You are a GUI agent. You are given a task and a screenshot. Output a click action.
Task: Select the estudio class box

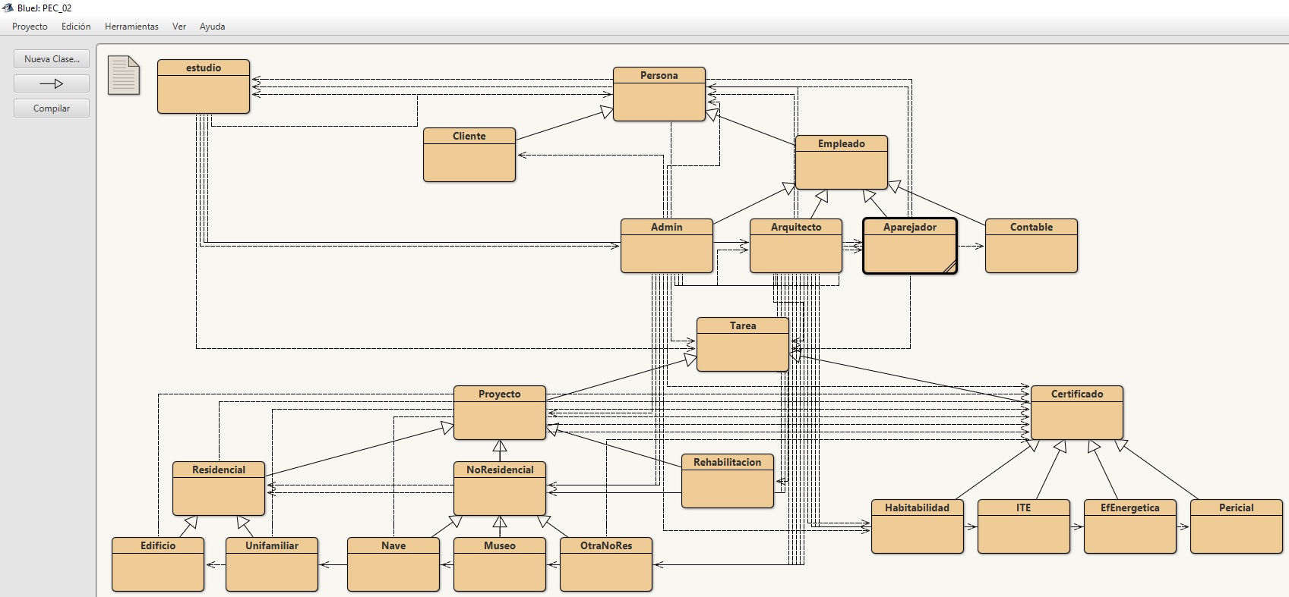(x=204, y=86)
